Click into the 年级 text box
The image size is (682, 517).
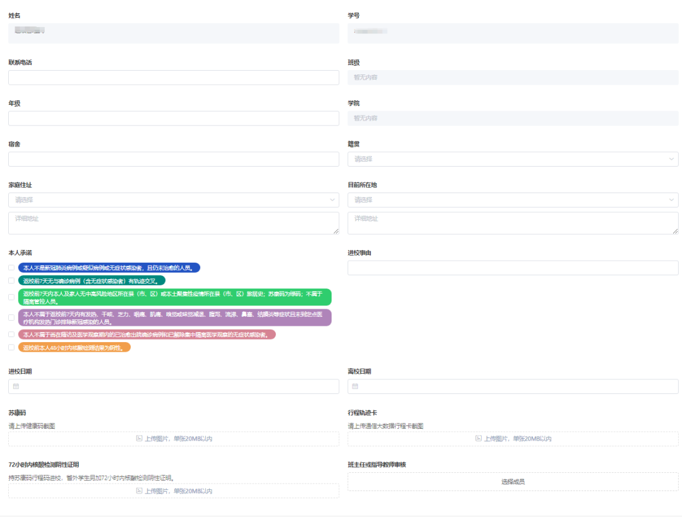pyautogui.click(x=174, y=119)
